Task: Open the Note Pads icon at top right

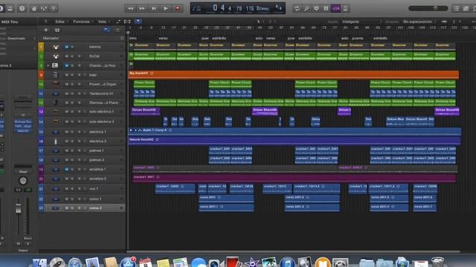Action: pos(466,8)
